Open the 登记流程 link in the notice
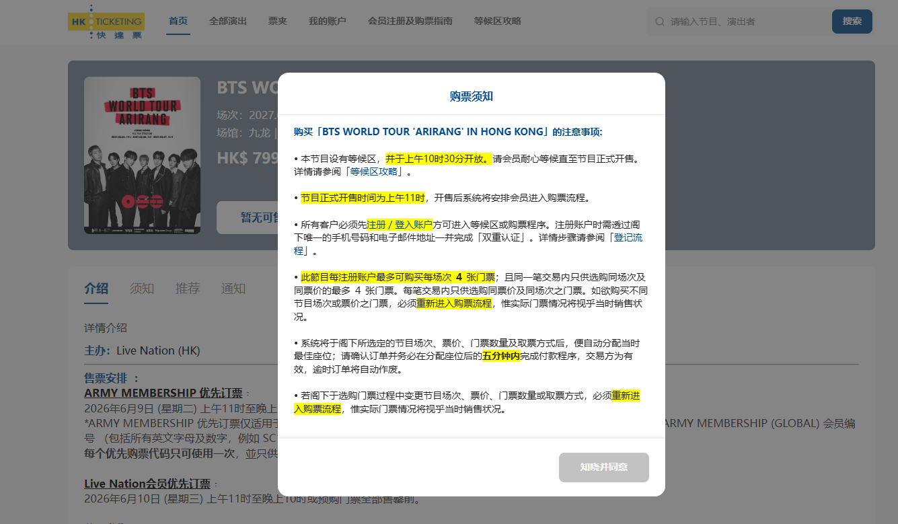Screen dimensions: 898x524 coord(628,237)
